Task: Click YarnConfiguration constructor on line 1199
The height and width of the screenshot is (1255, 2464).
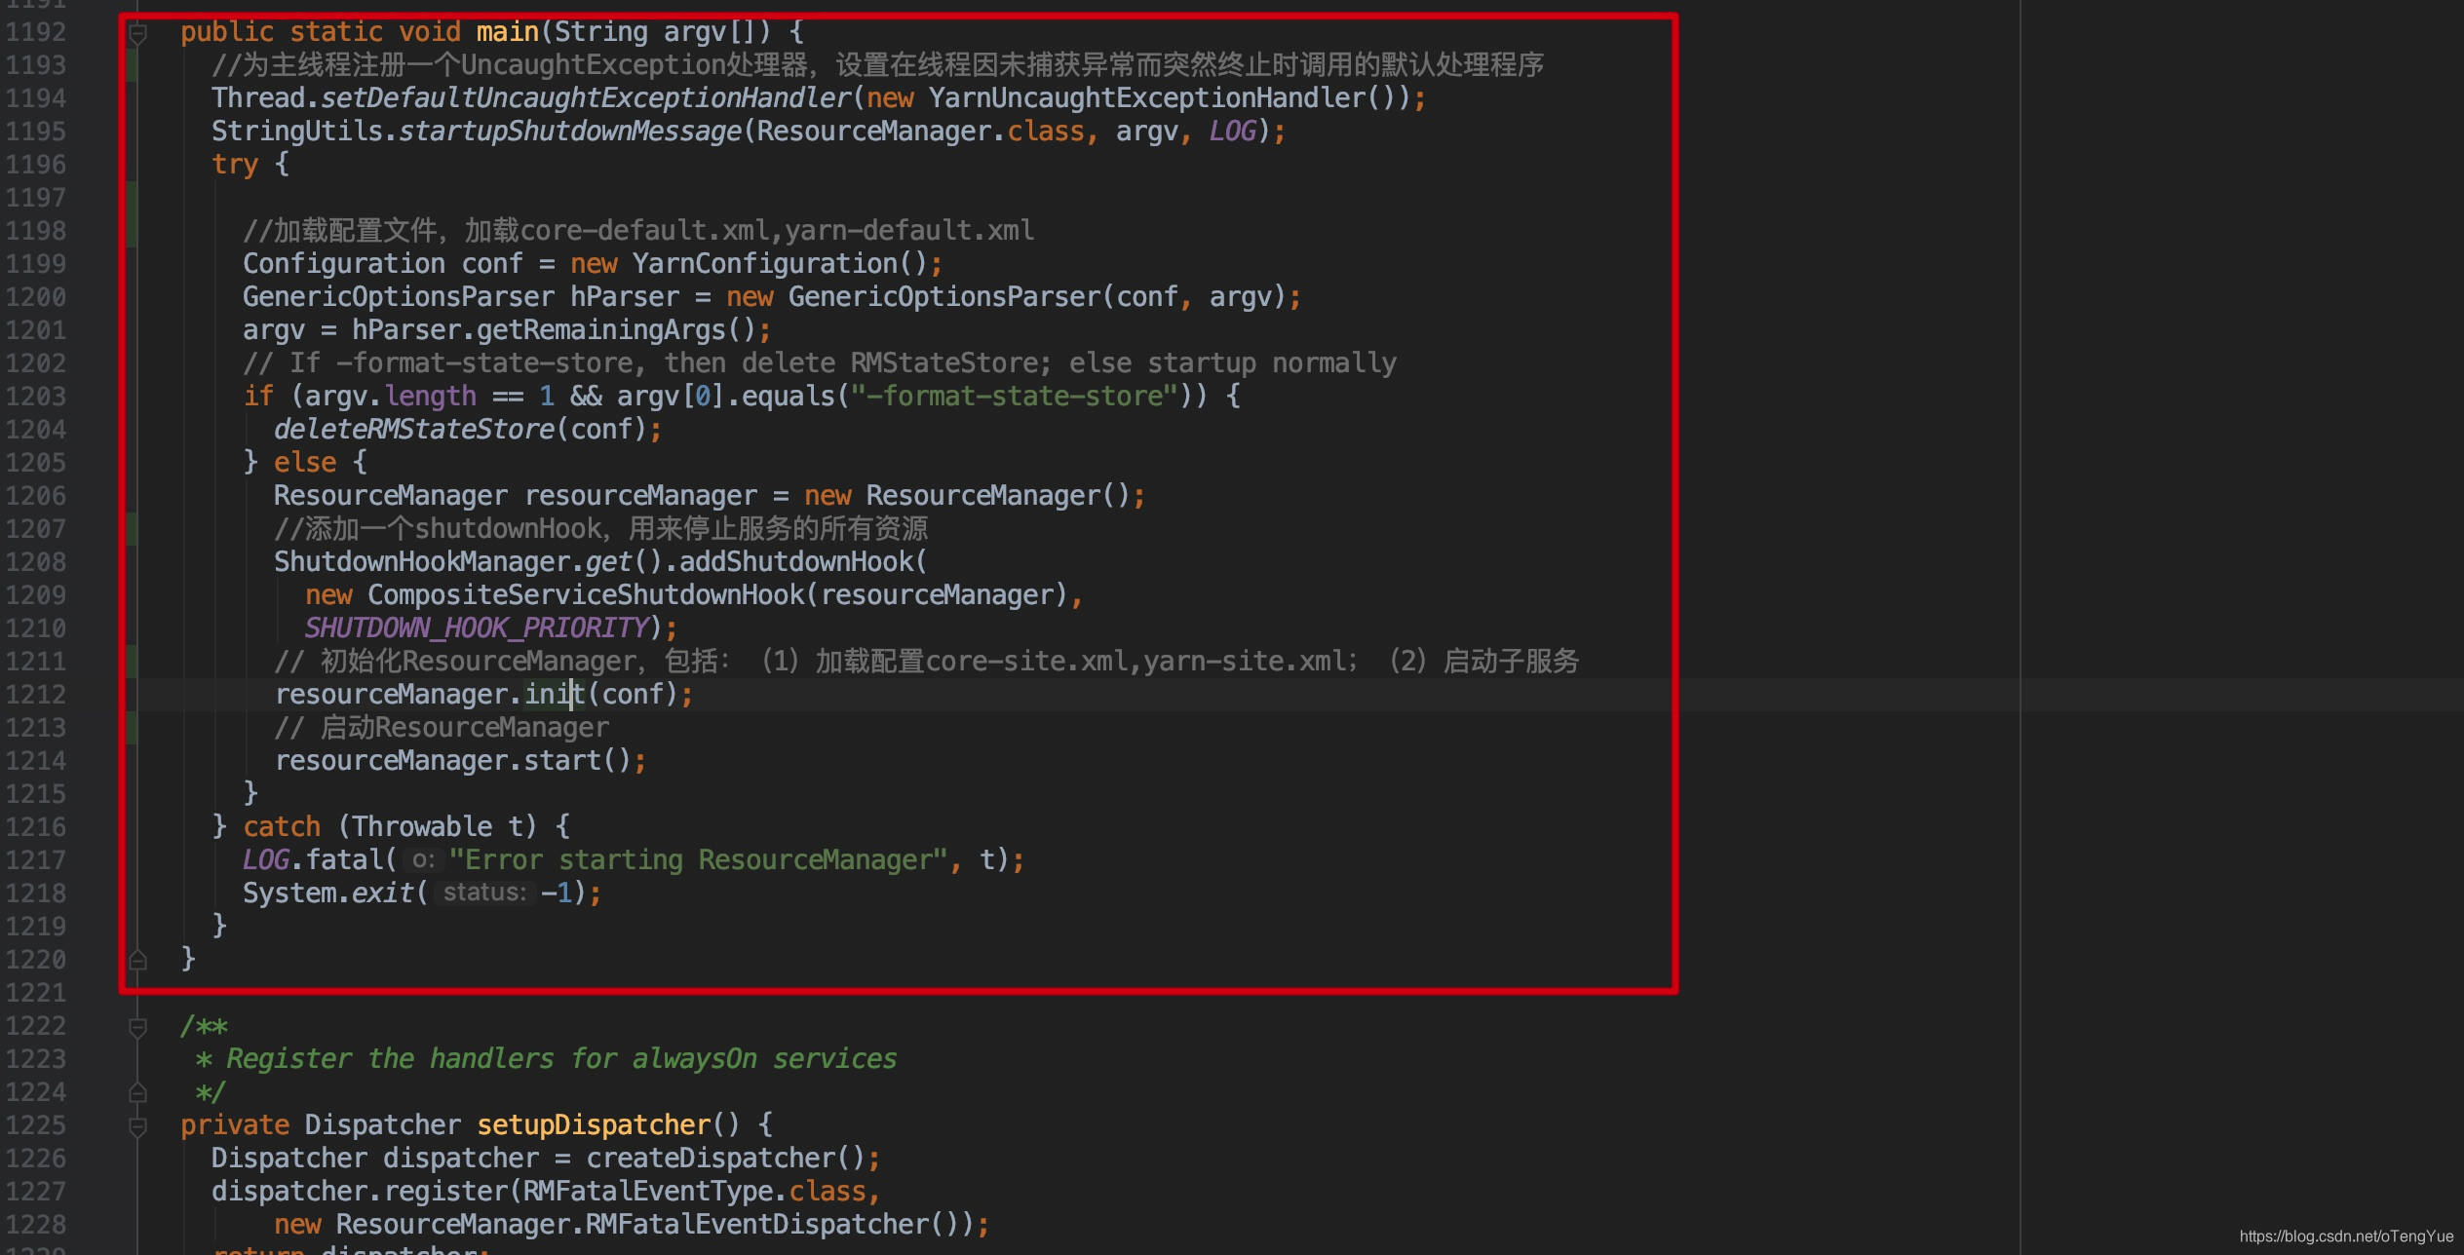Action: click(765, 264)
